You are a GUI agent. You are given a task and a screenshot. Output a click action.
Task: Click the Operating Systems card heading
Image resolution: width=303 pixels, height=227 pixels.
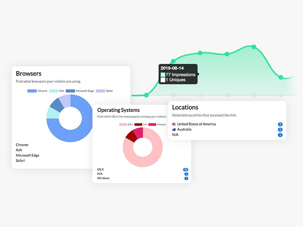point(118,110)
